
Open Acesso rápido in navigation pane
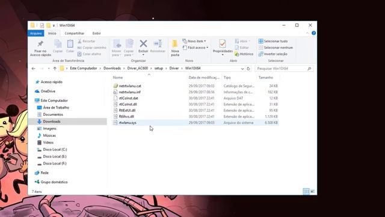(51, 82)
